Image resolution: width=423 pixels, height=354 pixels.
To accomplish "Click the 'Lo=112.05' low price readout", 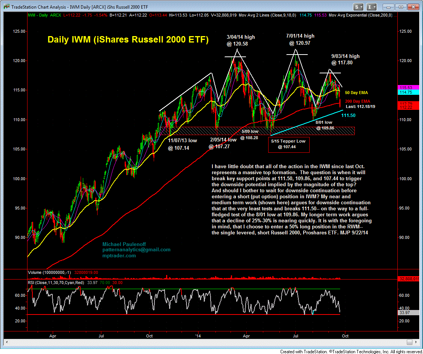I will click(x=199, y=15).
